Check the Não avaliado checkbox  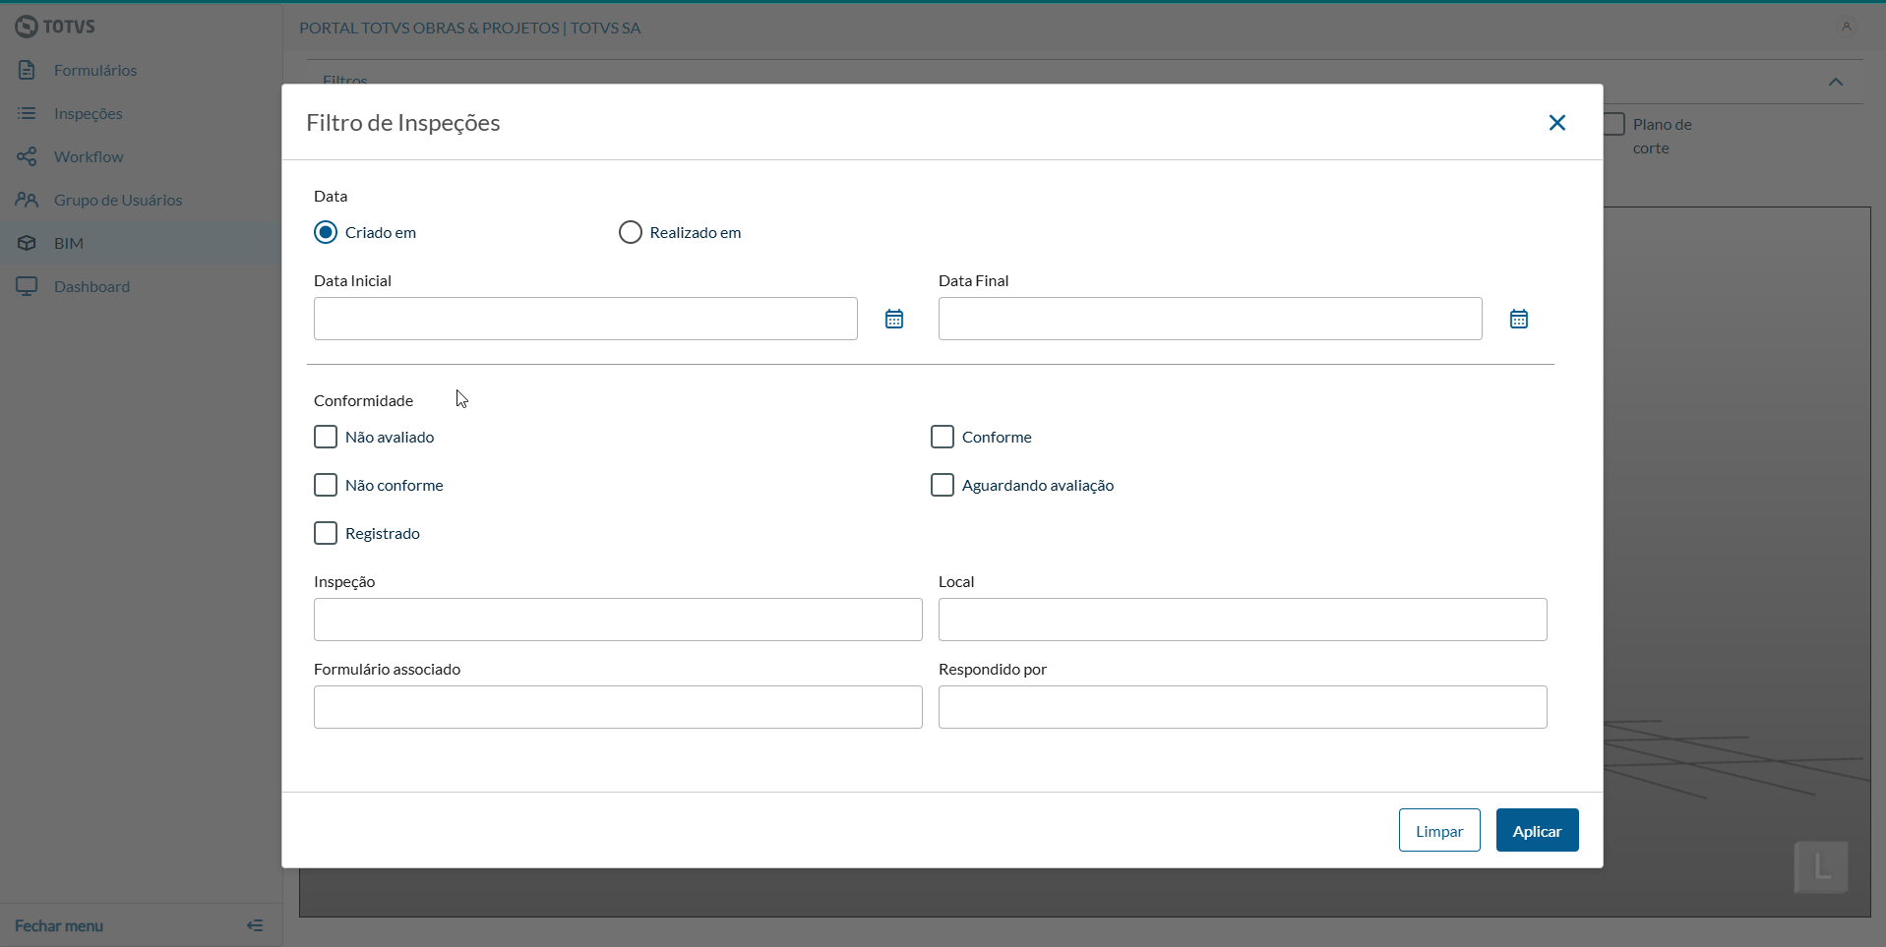pyautogui.click(x=326, y=437)
